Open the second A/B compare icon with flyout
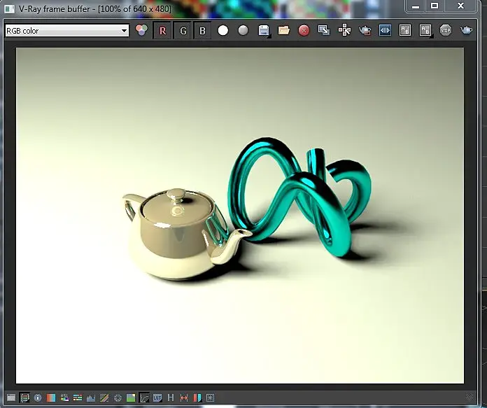 425,31
